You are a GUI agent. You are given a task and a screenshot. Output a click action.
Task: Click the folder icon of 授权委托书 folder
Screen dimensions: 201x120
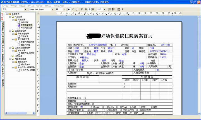(x=16, y=62)
